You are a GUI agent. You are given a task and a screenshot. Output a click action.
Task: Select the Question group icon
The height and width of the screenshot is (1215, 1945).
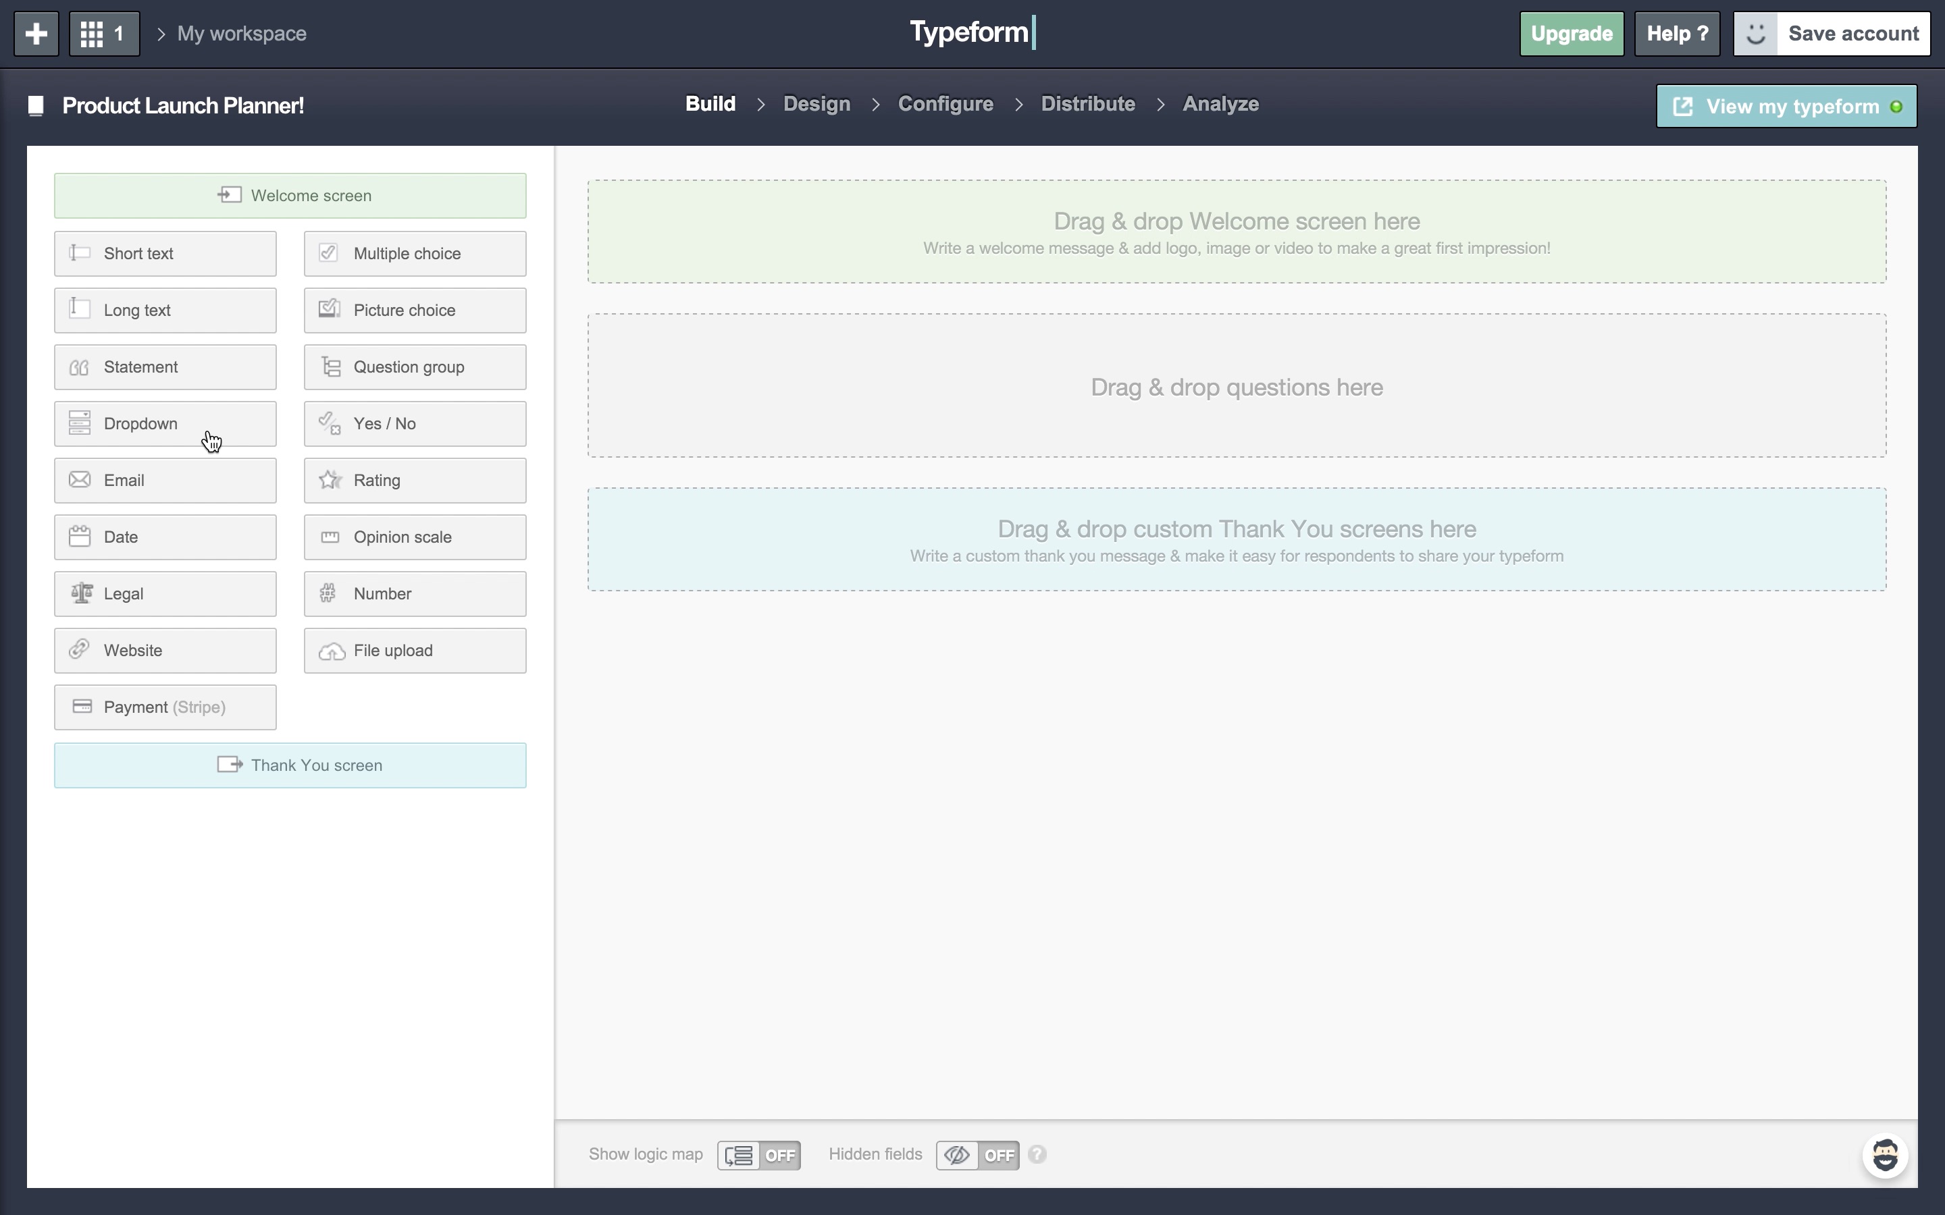pos(331,367)
